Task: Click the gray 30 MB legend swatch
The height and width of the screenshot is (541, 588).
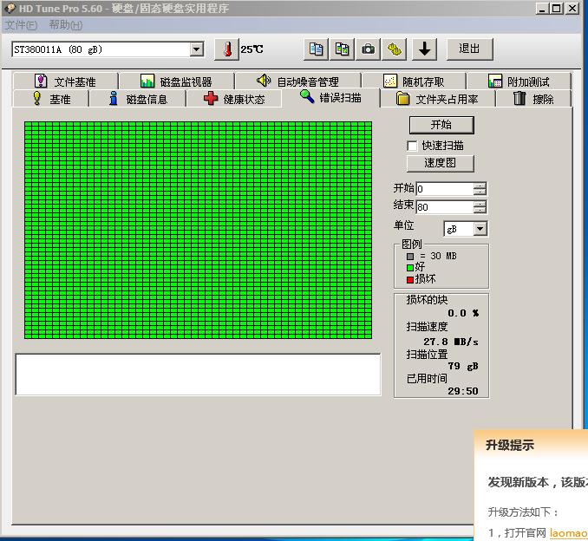Action: (410, 257)
